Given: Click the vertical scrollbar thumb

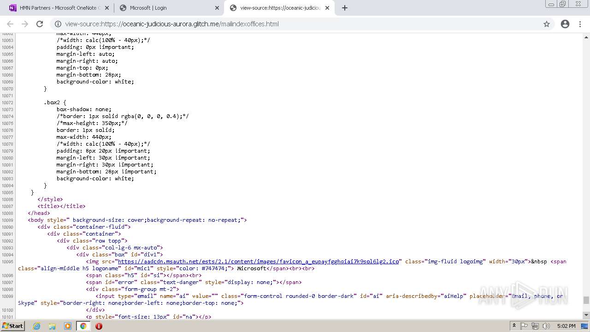Looking at the screenshot, I should [586, 300].
